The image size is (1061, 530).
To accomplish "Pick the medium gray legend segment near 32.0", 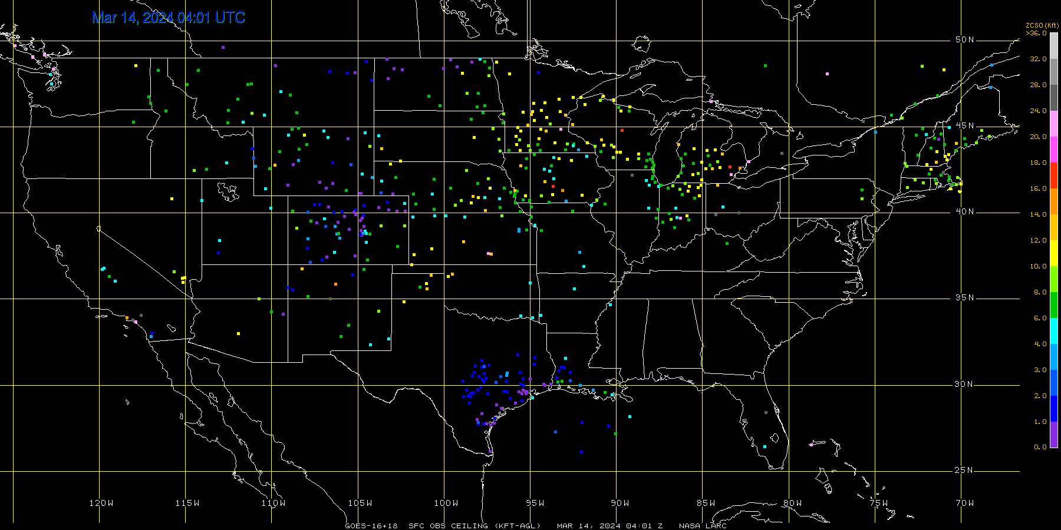I will click(1054, 72).
